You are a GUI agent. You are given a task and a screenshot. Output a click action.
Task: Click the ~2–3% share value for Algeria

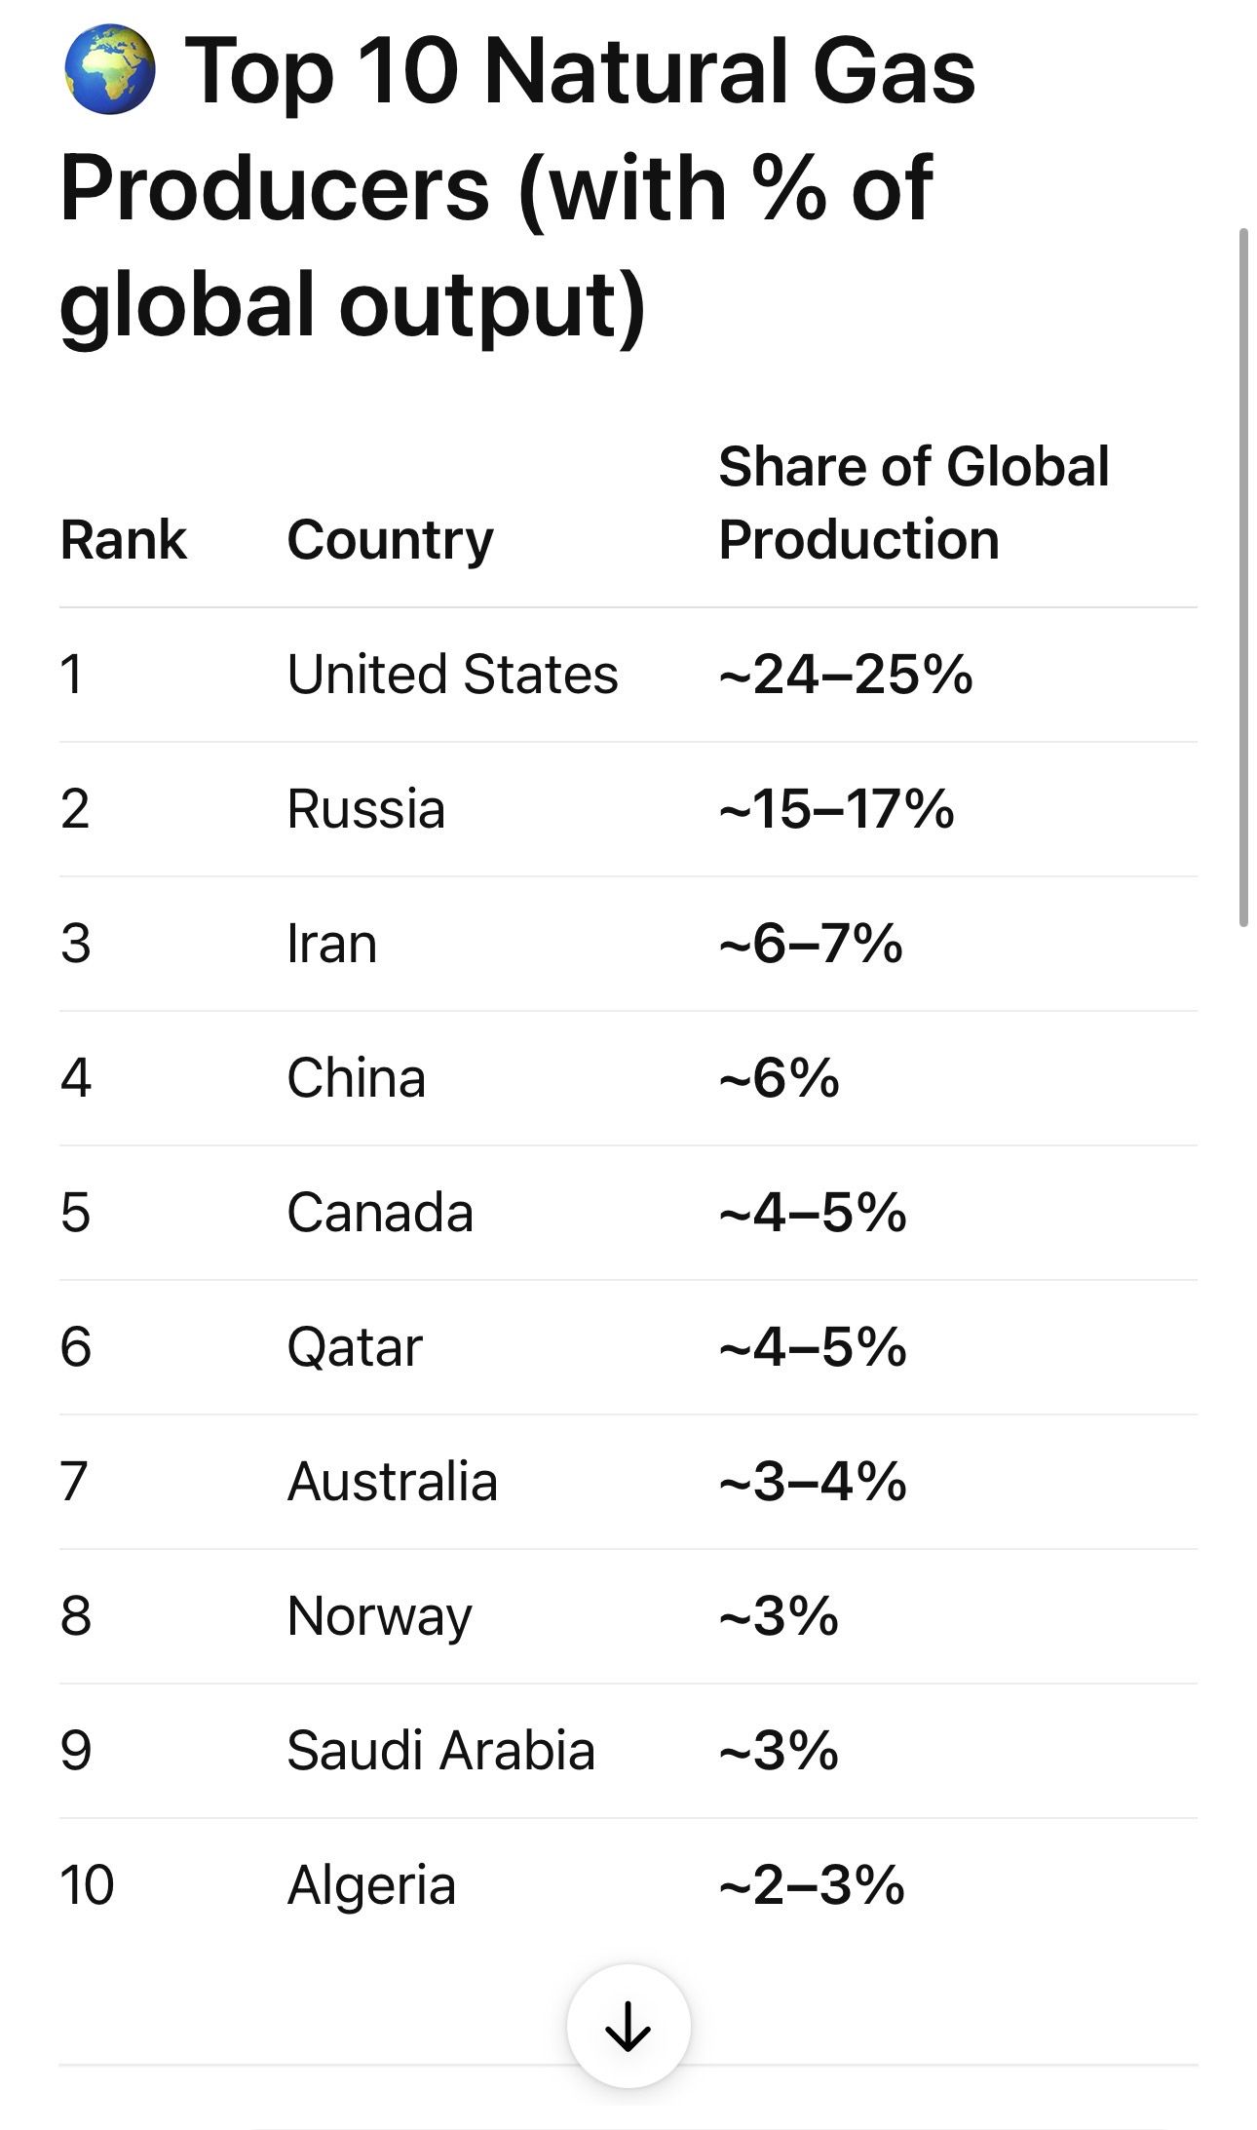[812, 1884]
